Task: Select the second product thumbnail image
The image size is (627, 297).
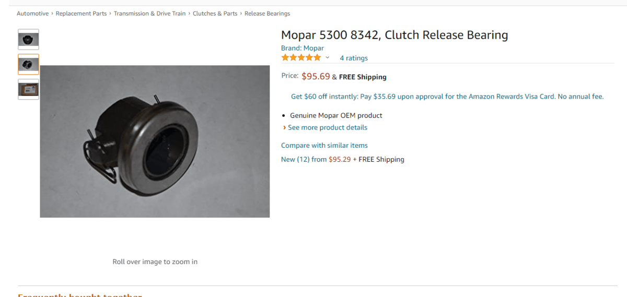Action: pyautogui.click(x=28, y=64)
